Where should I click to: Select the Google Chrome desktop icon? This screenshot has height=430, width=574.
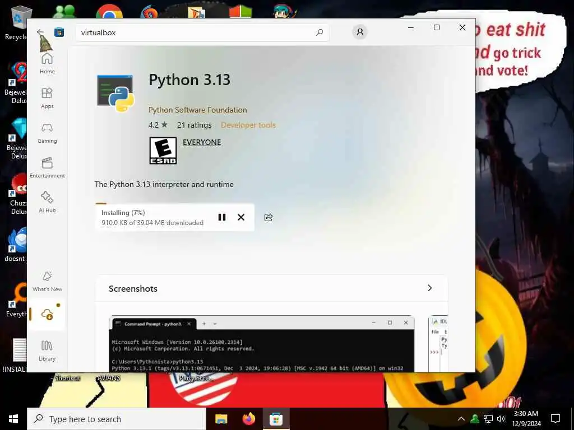click(x=109, y=12)
